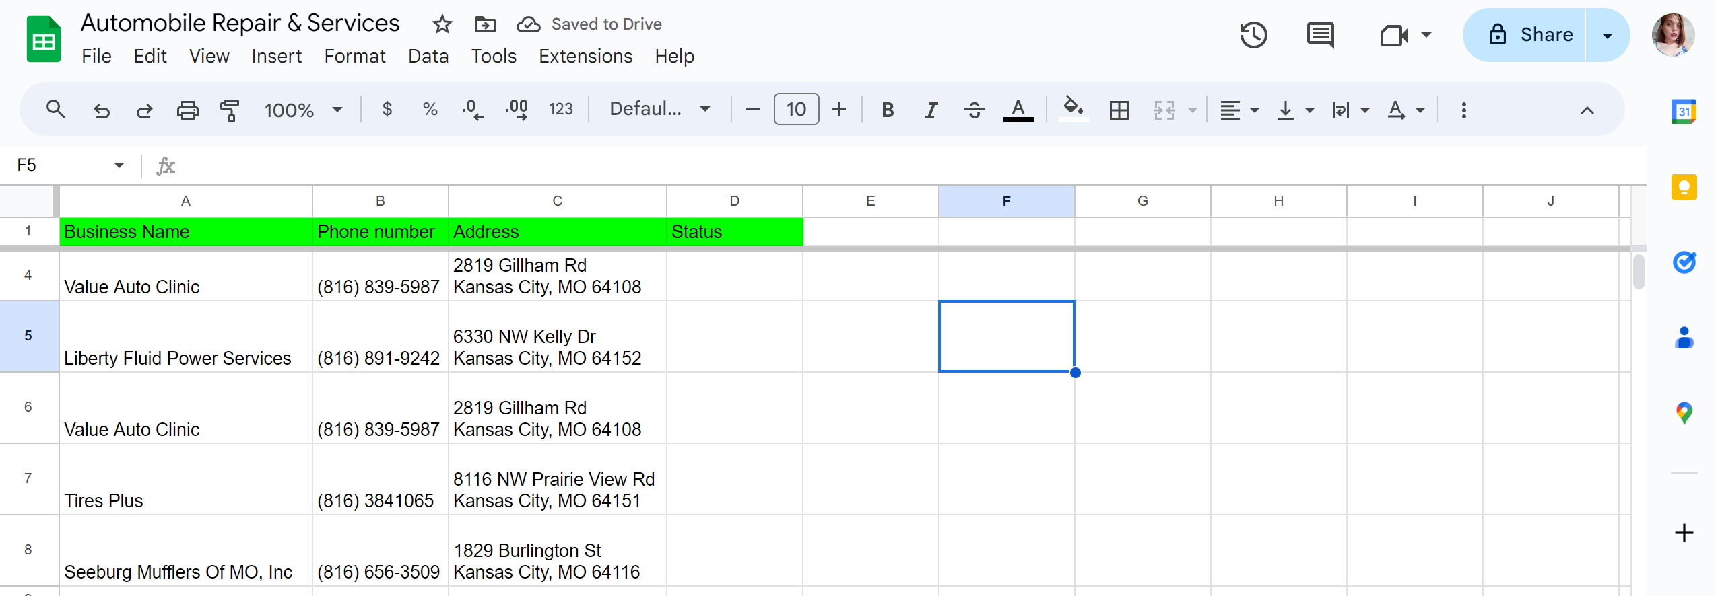Open the fill color picker
Screen dimensions: 1716x596
[x=1074, y=110]
